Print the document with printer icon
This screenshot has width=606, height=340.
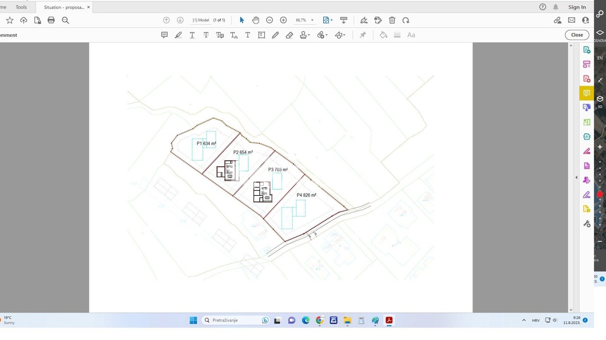click(51, 20)
